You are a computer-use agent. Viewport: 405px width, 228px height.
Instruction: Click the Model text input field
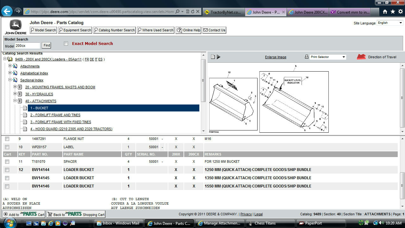pos(28,46)
